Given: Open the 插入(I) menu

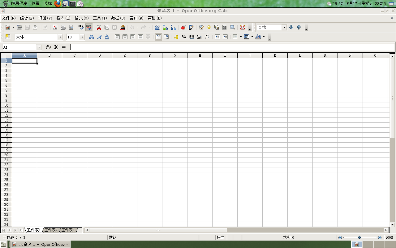Looking at the screenshot, I should 63,18.
